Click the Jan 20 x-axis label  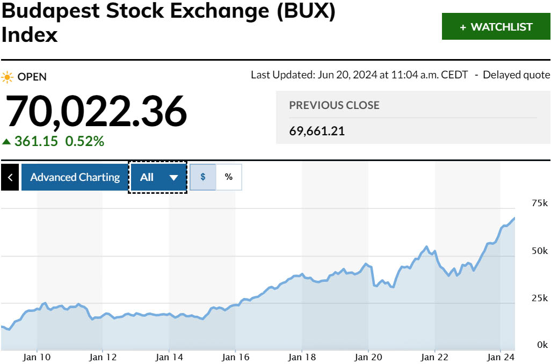click(x=368, y=356)
